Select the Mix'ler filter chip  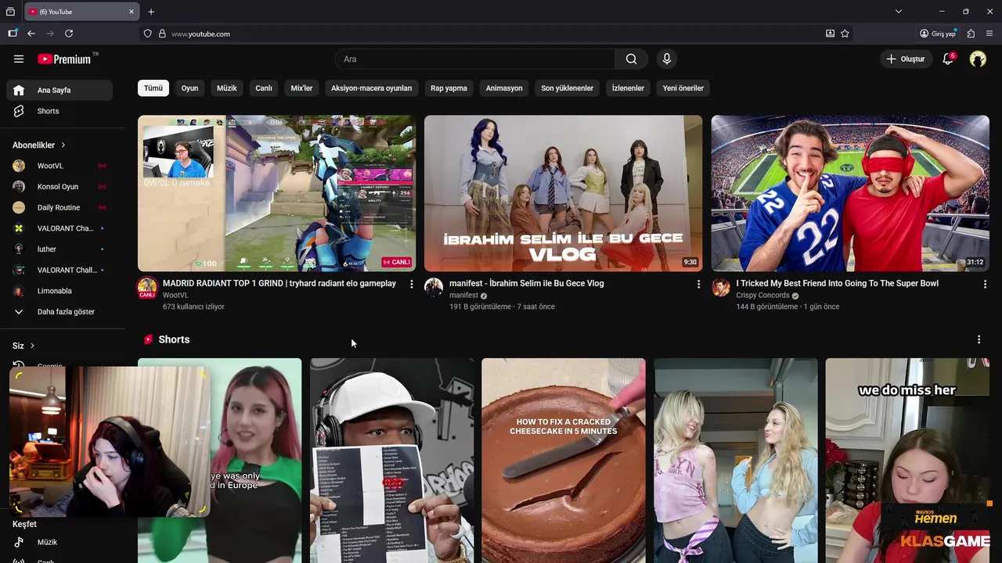pos(301,88)
